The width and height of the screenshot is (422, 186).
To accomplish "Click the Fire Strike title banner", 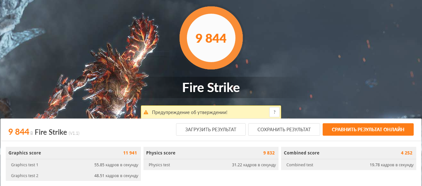I will (211, 87).
